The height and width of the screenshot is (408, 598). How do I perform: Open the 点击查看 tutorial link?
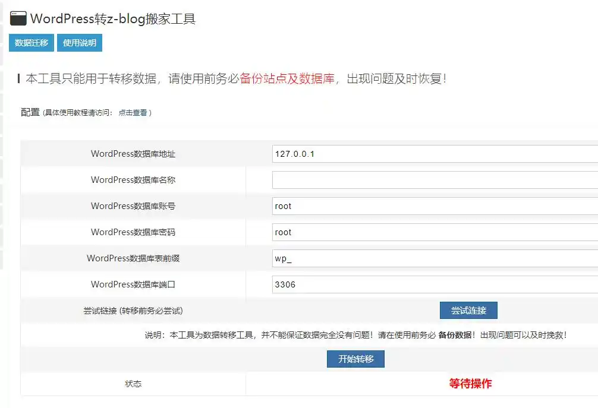tap(133, 113)
